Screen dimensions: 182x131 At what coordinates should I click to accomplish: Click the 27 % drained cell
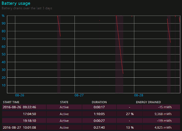[130, 114]
